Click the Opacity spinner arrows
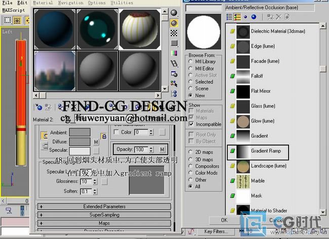Screen dimensions: 329x239 pyautogui.click(x=151, y=150)
